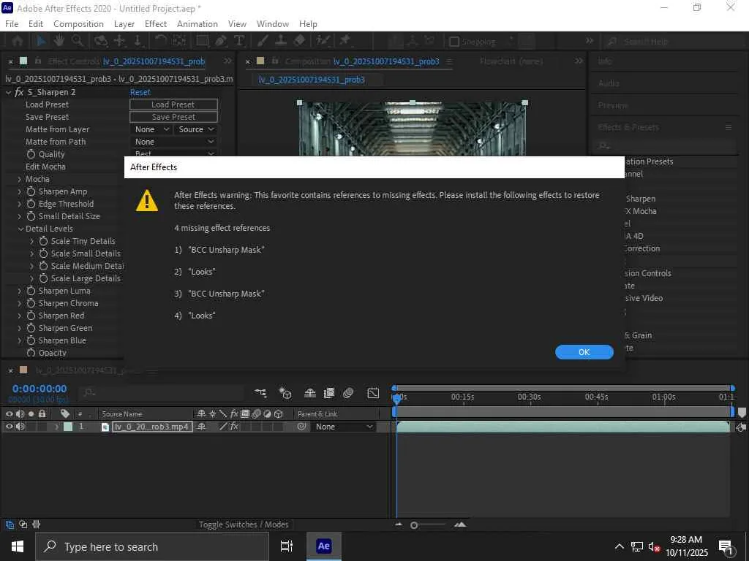
Task: Click the timeline zoom slider handle
Action: [414, 525]
